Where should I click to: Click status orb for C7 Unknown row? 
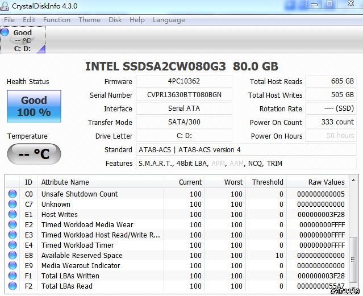pyautogui.click(x=12, y=204)
